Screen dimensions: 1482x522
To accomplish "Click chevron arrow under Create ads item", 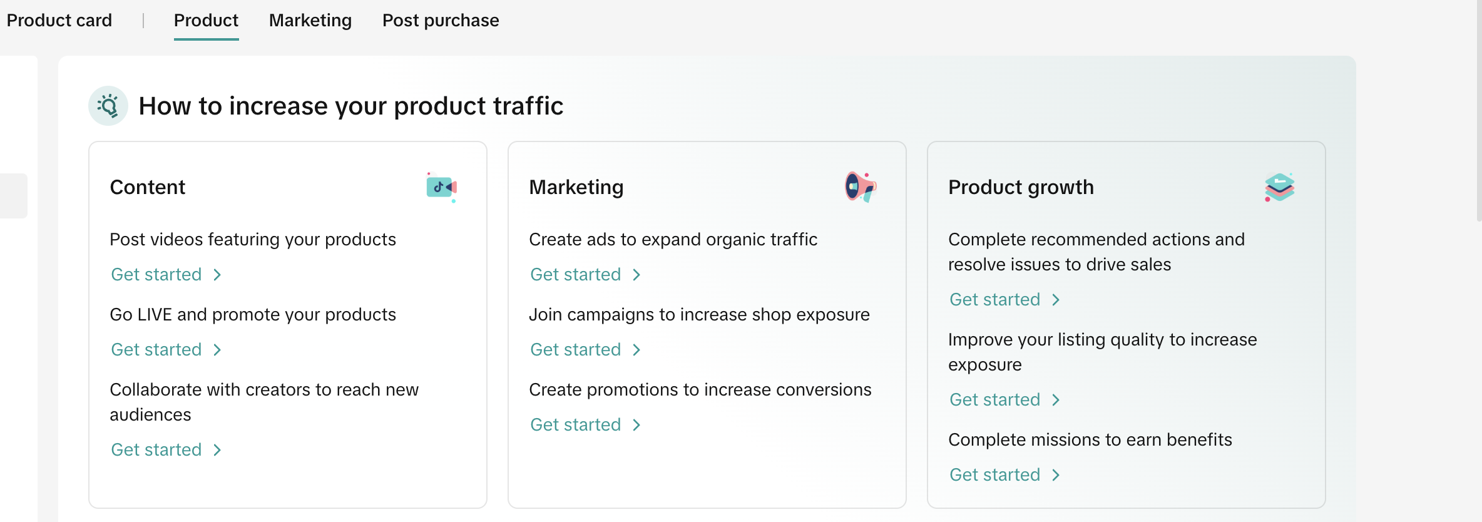I will [636, 275].
